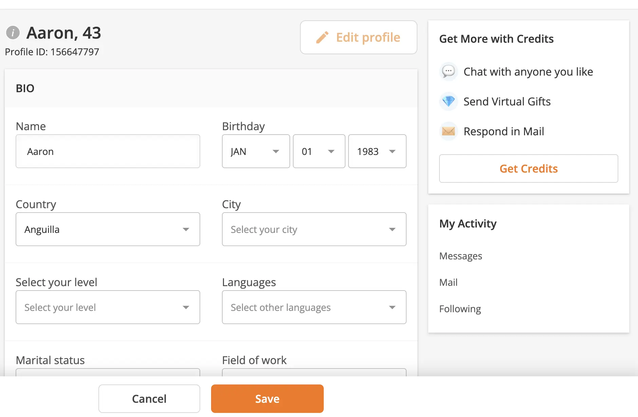
Task: Open the birthday month dropdown showing JAN
Action: (x=256, y=151)
